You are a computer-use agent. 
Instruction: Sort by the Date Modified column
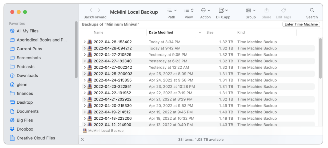(x=161, y=32)
